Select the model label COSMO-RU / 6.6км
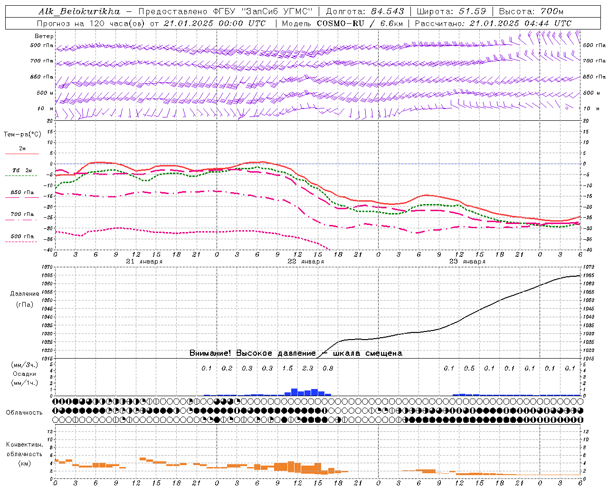 pos(360,23)
